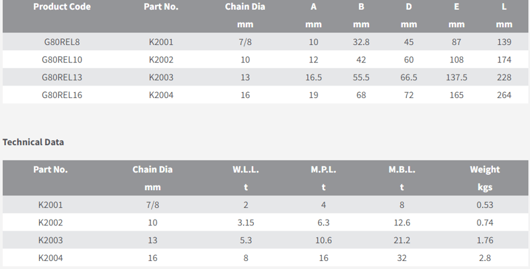This screenshot has width=530, height=269.
Task: Click the G80REL16 product code
Action: coord(62,95)
